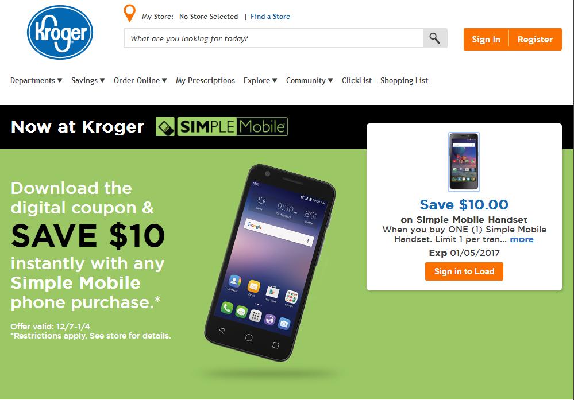
Task: Expand the Explore dropdown menu
Action: pyautogui.click(x=260, y=80)
